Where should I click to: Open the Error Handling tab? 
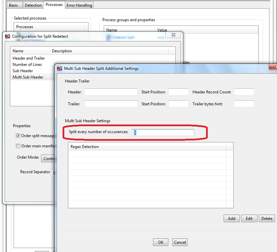[80, 5]
